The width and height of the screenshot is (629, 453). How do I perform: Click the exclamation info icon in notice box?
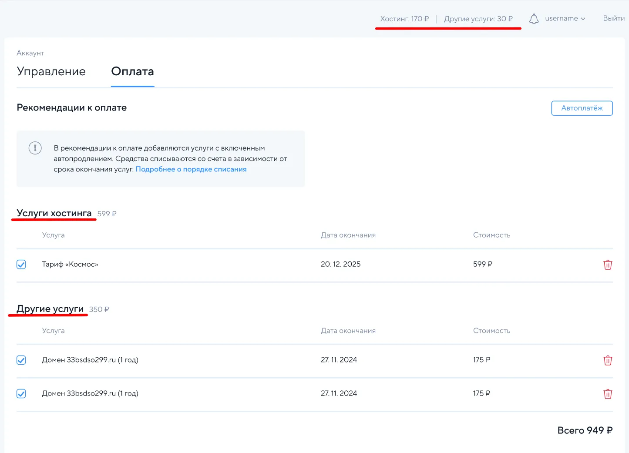coord(35,148)
